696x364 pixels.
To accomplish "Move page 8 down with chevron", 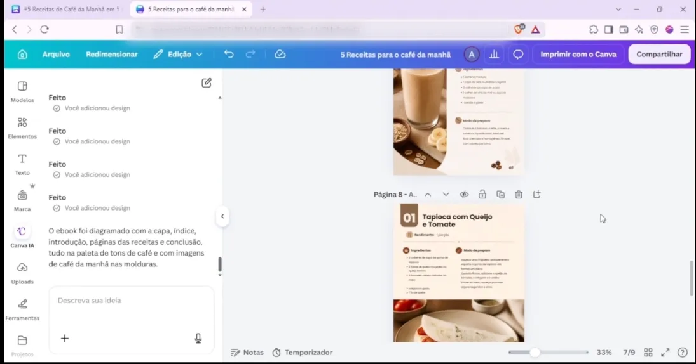I will 446,195.
